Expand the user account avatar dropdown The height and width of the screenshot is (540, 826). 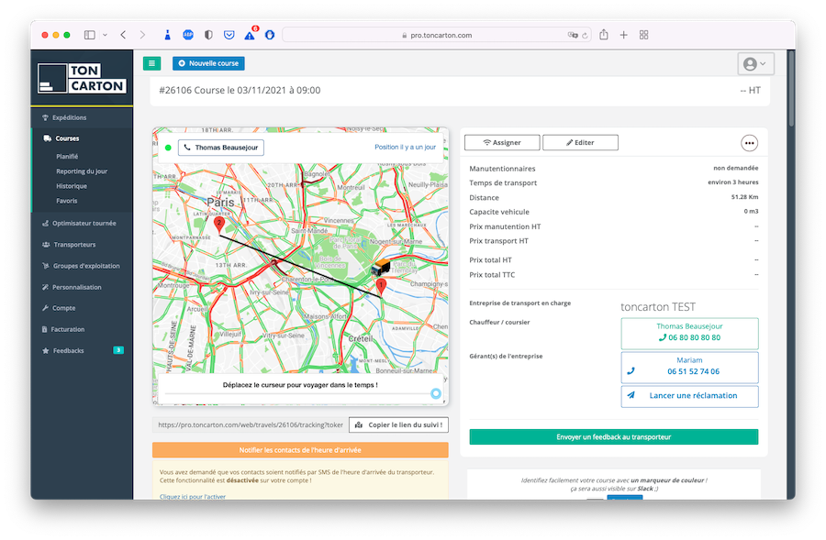tap(755, 64)
